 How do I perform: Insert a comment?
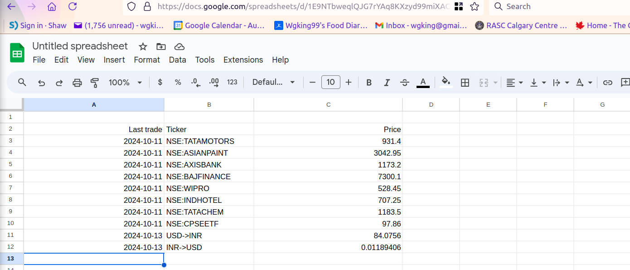(x=625, y=82)
